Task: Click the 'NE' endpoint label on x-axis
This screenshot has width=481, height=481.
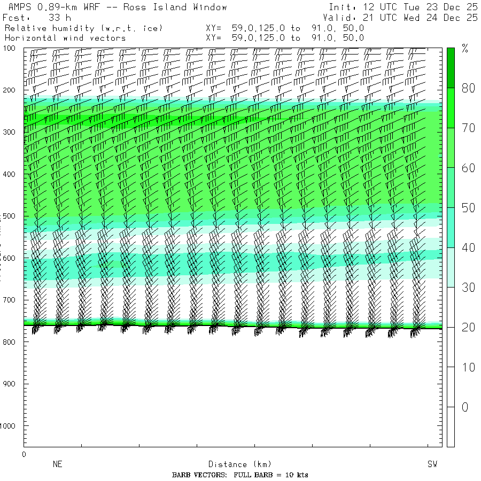Action: [x=58, y=464]
